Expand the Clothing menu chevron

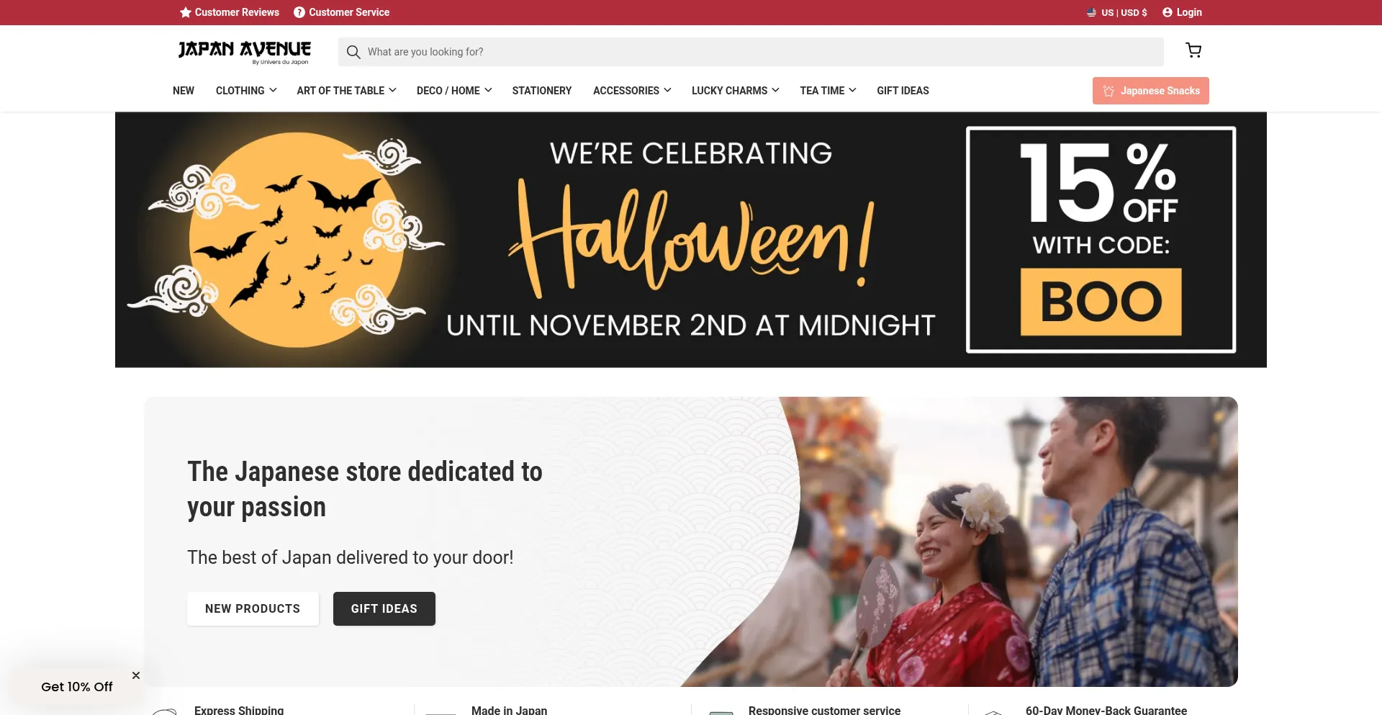coord(273,90)
